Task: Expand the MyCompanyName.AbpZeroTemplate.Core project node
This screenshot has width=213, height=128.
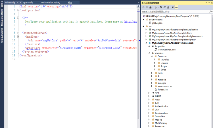Action: pos(146,33)
